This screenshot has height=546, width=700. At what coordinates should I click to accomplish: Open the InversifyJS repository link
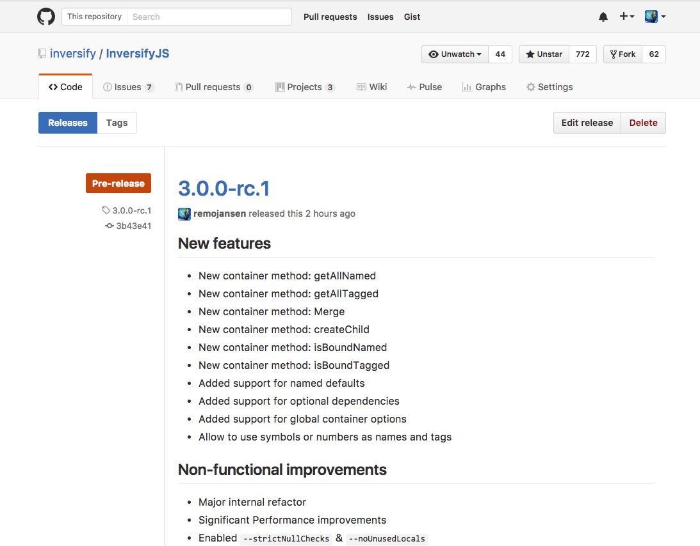click(138, 54)
